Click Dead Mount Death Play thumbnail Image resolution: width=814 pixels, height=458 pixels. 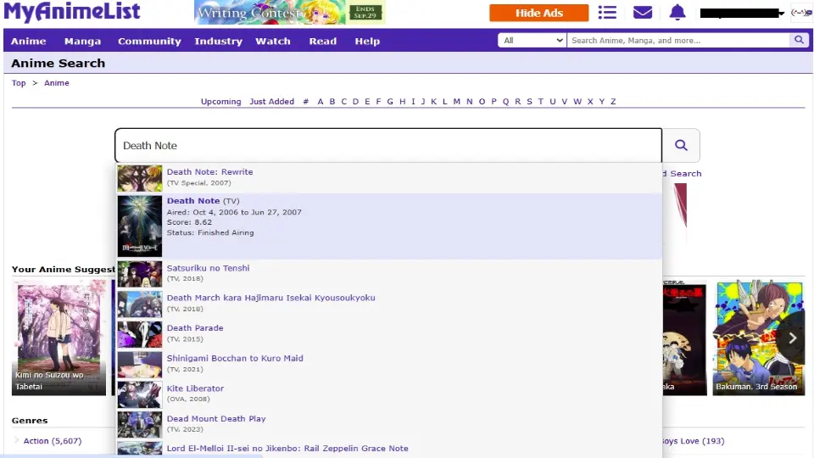click(140, 425)
